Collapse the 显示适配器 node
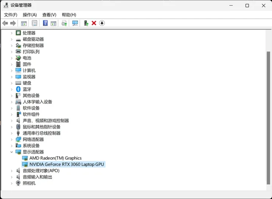Screen dimensions: 272x199 point(12,152)
